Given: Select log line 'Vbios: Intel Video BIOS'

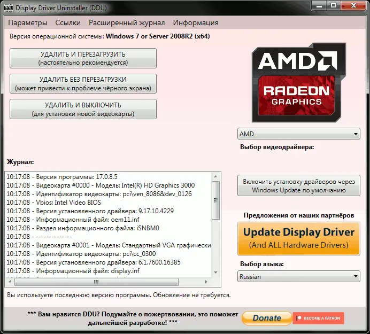Looking at the screenshot, I should coord(53,203).
